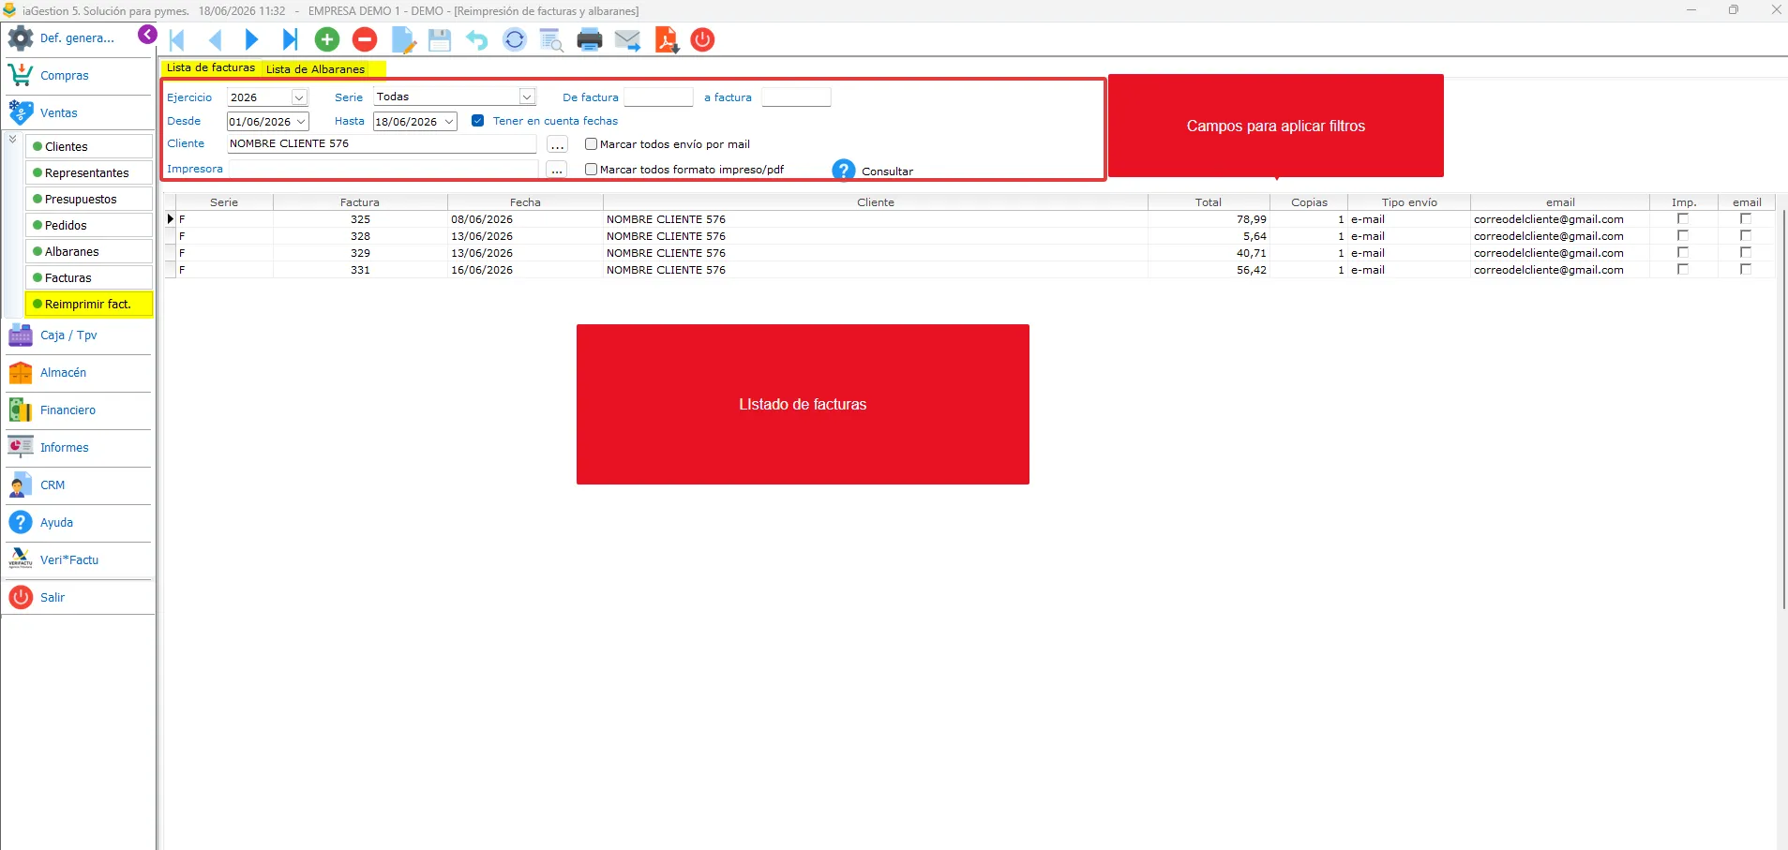Viewport: 1788px width, 850px height.
Task: Click Impresora text field
Action: tap(383, 169)
